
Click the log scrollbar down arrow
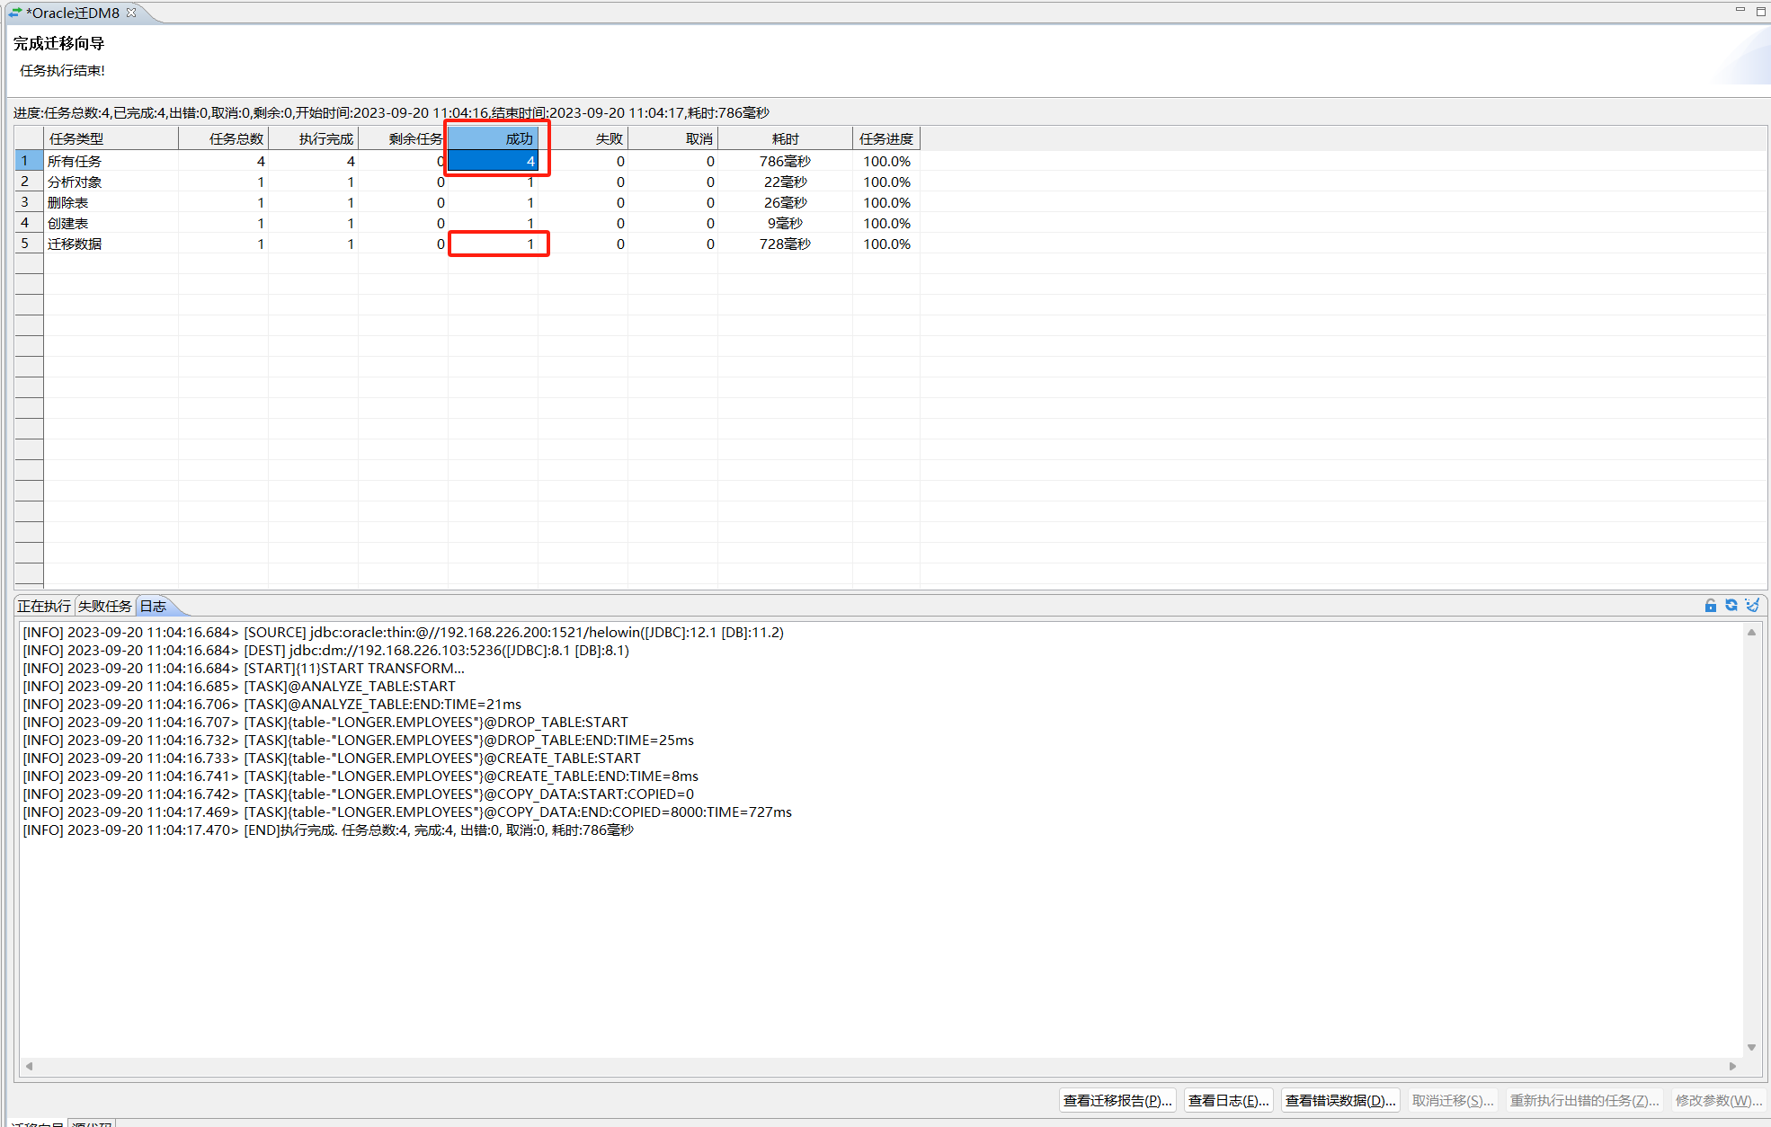point(1751,1047)
